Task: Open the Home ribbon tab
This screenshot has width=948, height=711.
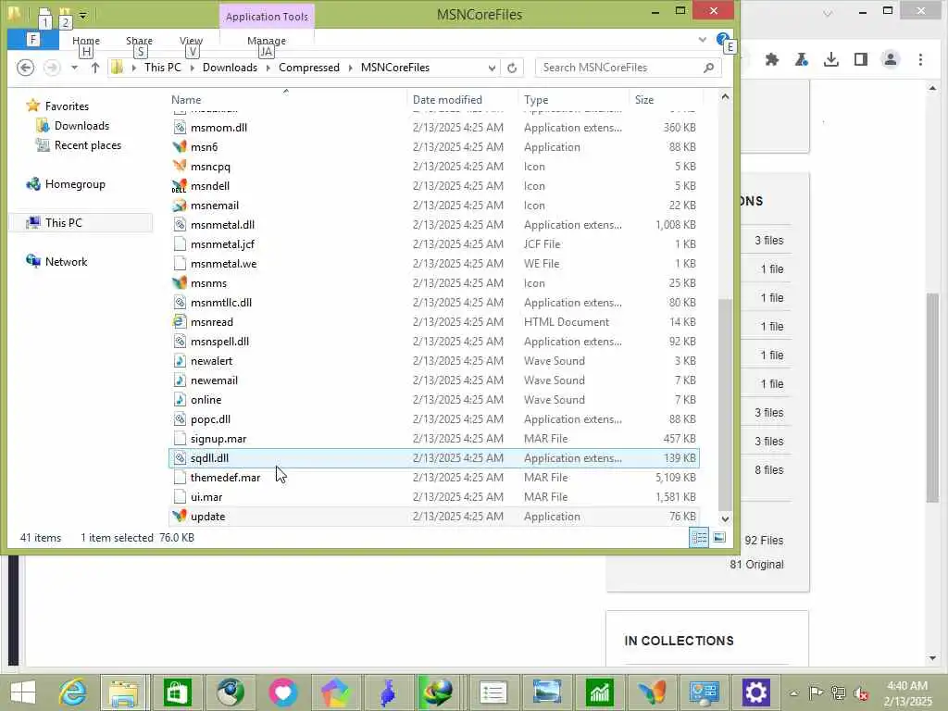Action: (x=86, y=41)
